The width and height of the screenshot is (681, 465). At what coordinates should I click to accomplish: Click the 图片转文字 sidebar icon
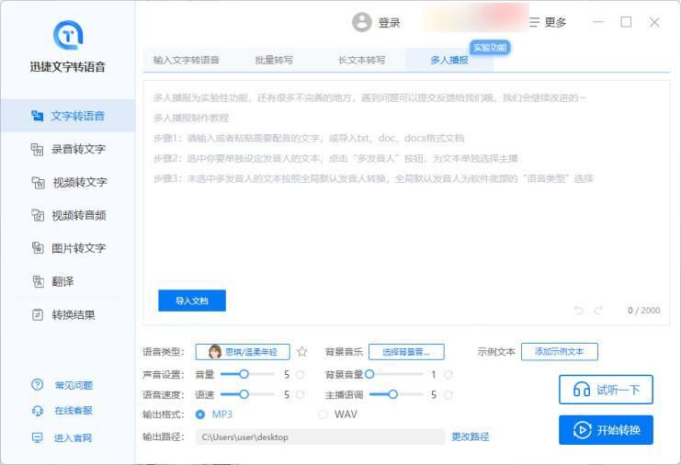pyautogui.click(x=38, y=248)
